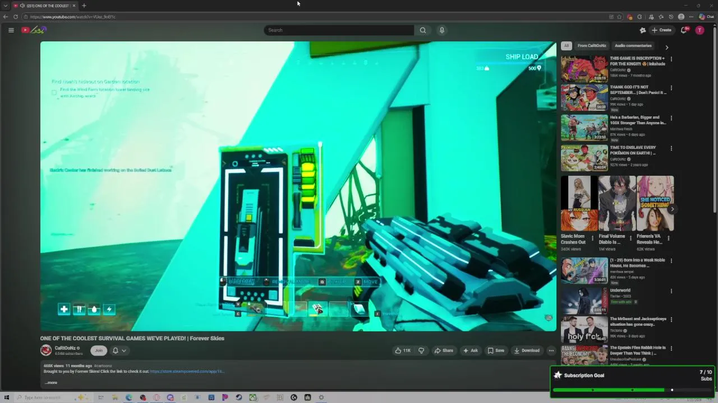
Task: Download the video
Action: (x=527, y=350)
